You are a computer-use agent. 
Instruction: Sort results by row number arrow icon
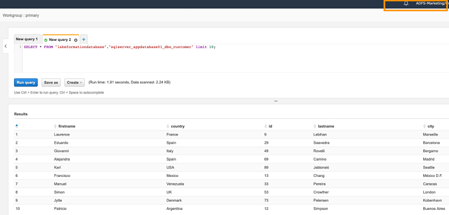tap(17, 126)
